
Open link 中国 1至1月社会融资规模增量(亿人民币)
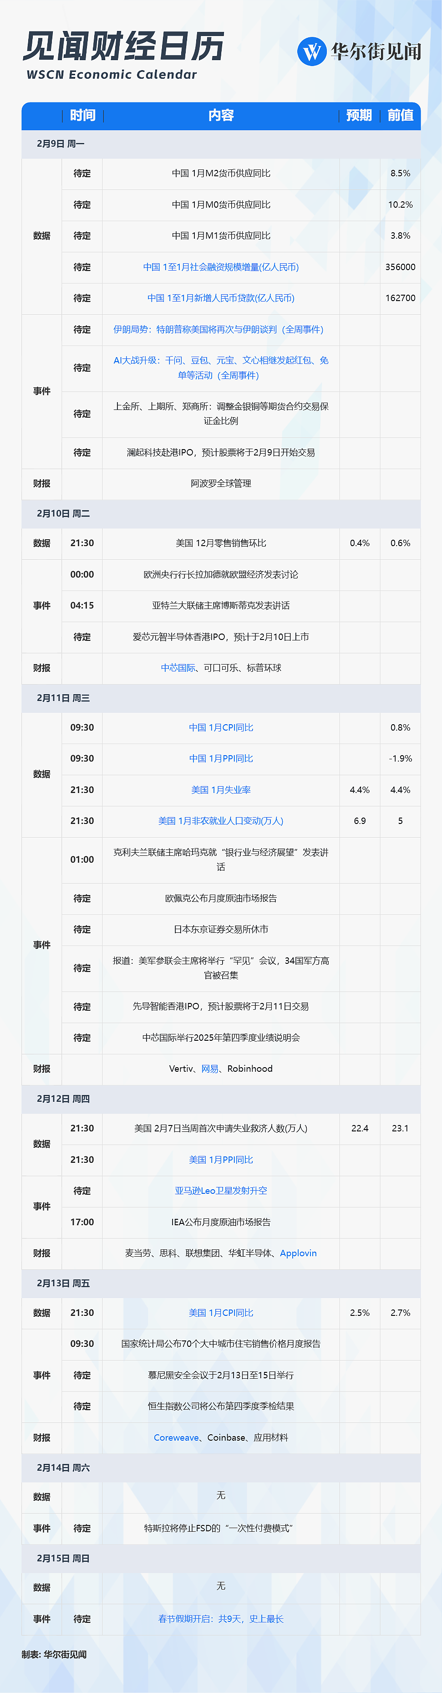pos(221,267)
